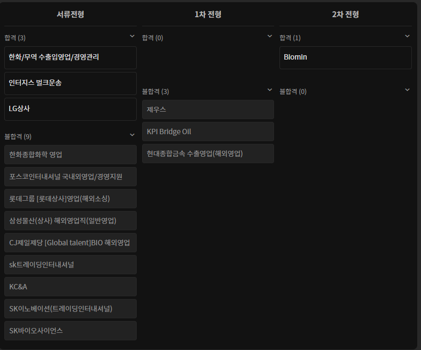Open CJ제일제당 [Global talent]BIO 해외영업 card
The width and height of the screenshot is (421, 350).
70,243
